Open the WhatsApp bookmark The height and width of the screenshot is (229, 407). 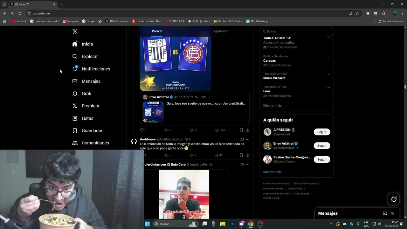click(257, 21)
